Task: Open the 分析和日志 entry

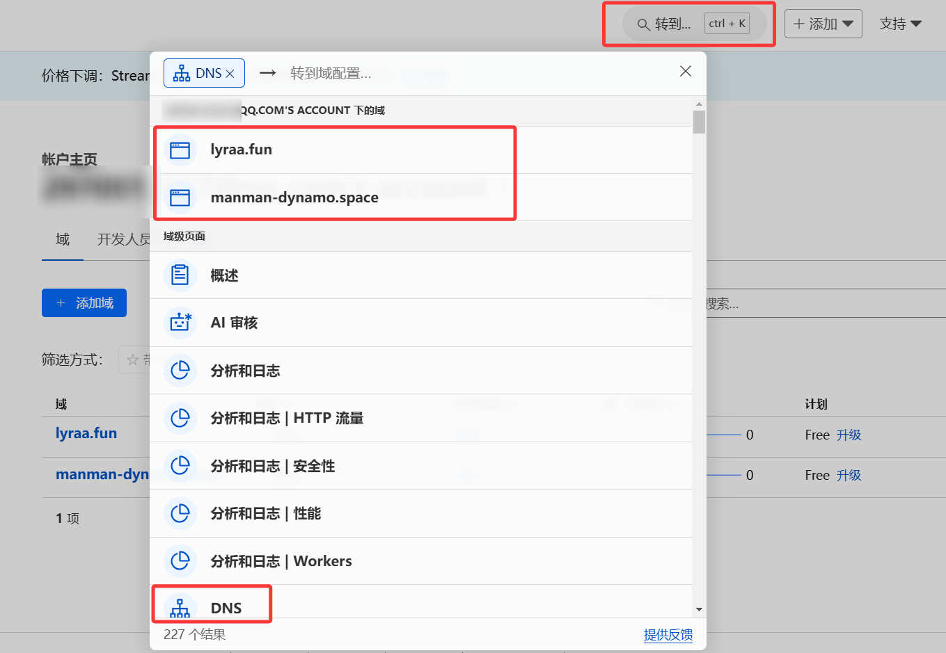Action: coord(421,371)
